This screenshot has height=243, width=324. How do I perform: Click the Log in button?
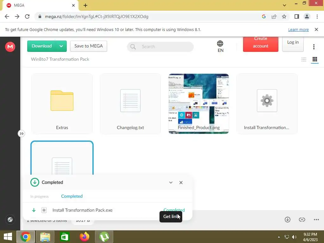(x=293, y=44)
